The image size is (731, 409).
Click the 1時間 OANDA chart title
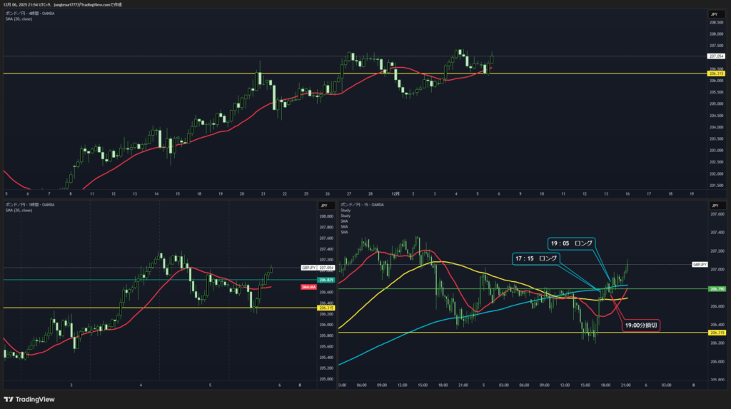(28, 204)
